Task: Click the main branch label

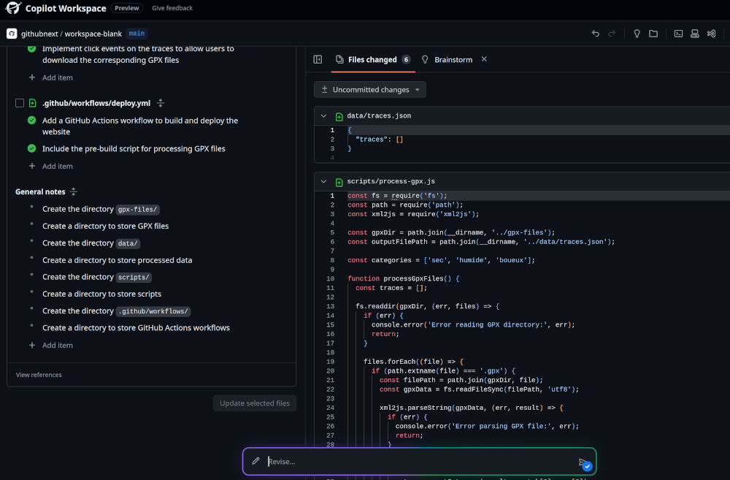Action: click(137, 34)
